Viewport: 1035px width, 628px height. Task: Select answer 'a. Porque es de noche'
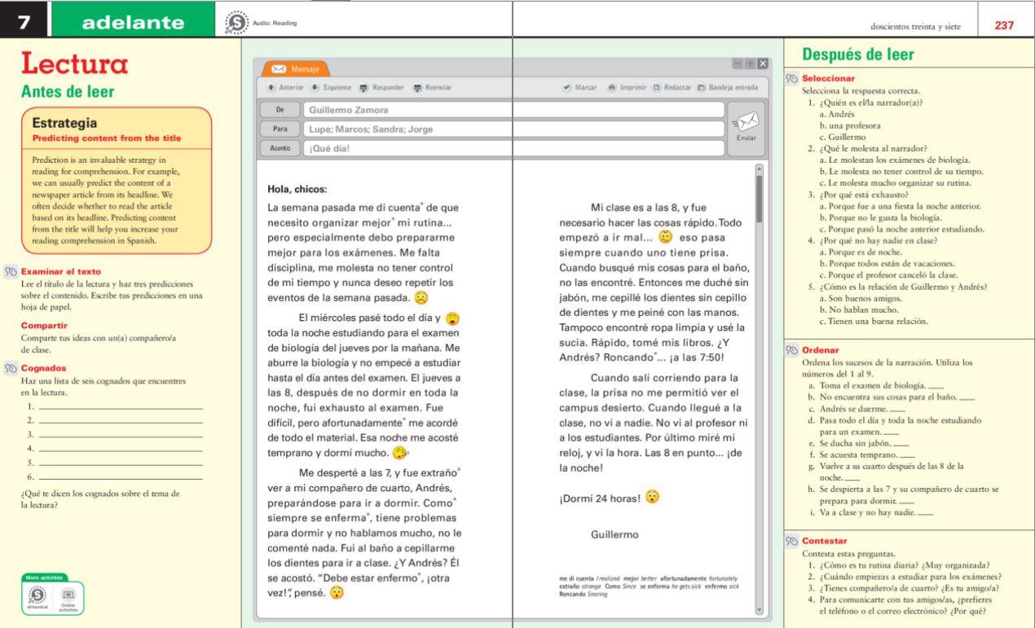(x=862, y=252)
